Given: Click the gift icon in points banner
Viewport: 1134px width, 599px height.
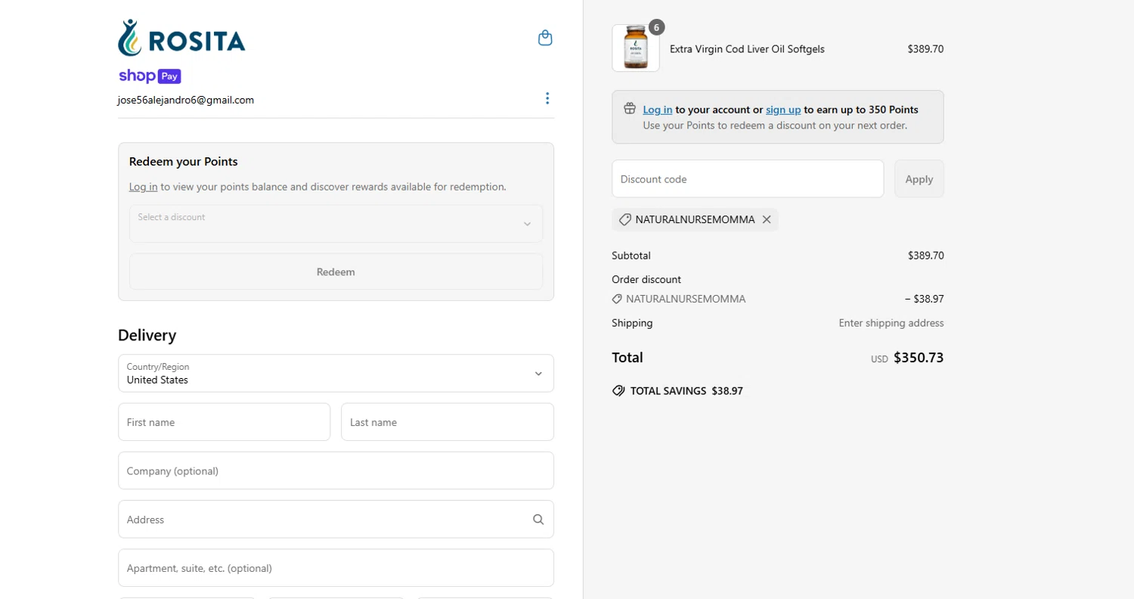Looking at the screenshot, I should point(630,109).
